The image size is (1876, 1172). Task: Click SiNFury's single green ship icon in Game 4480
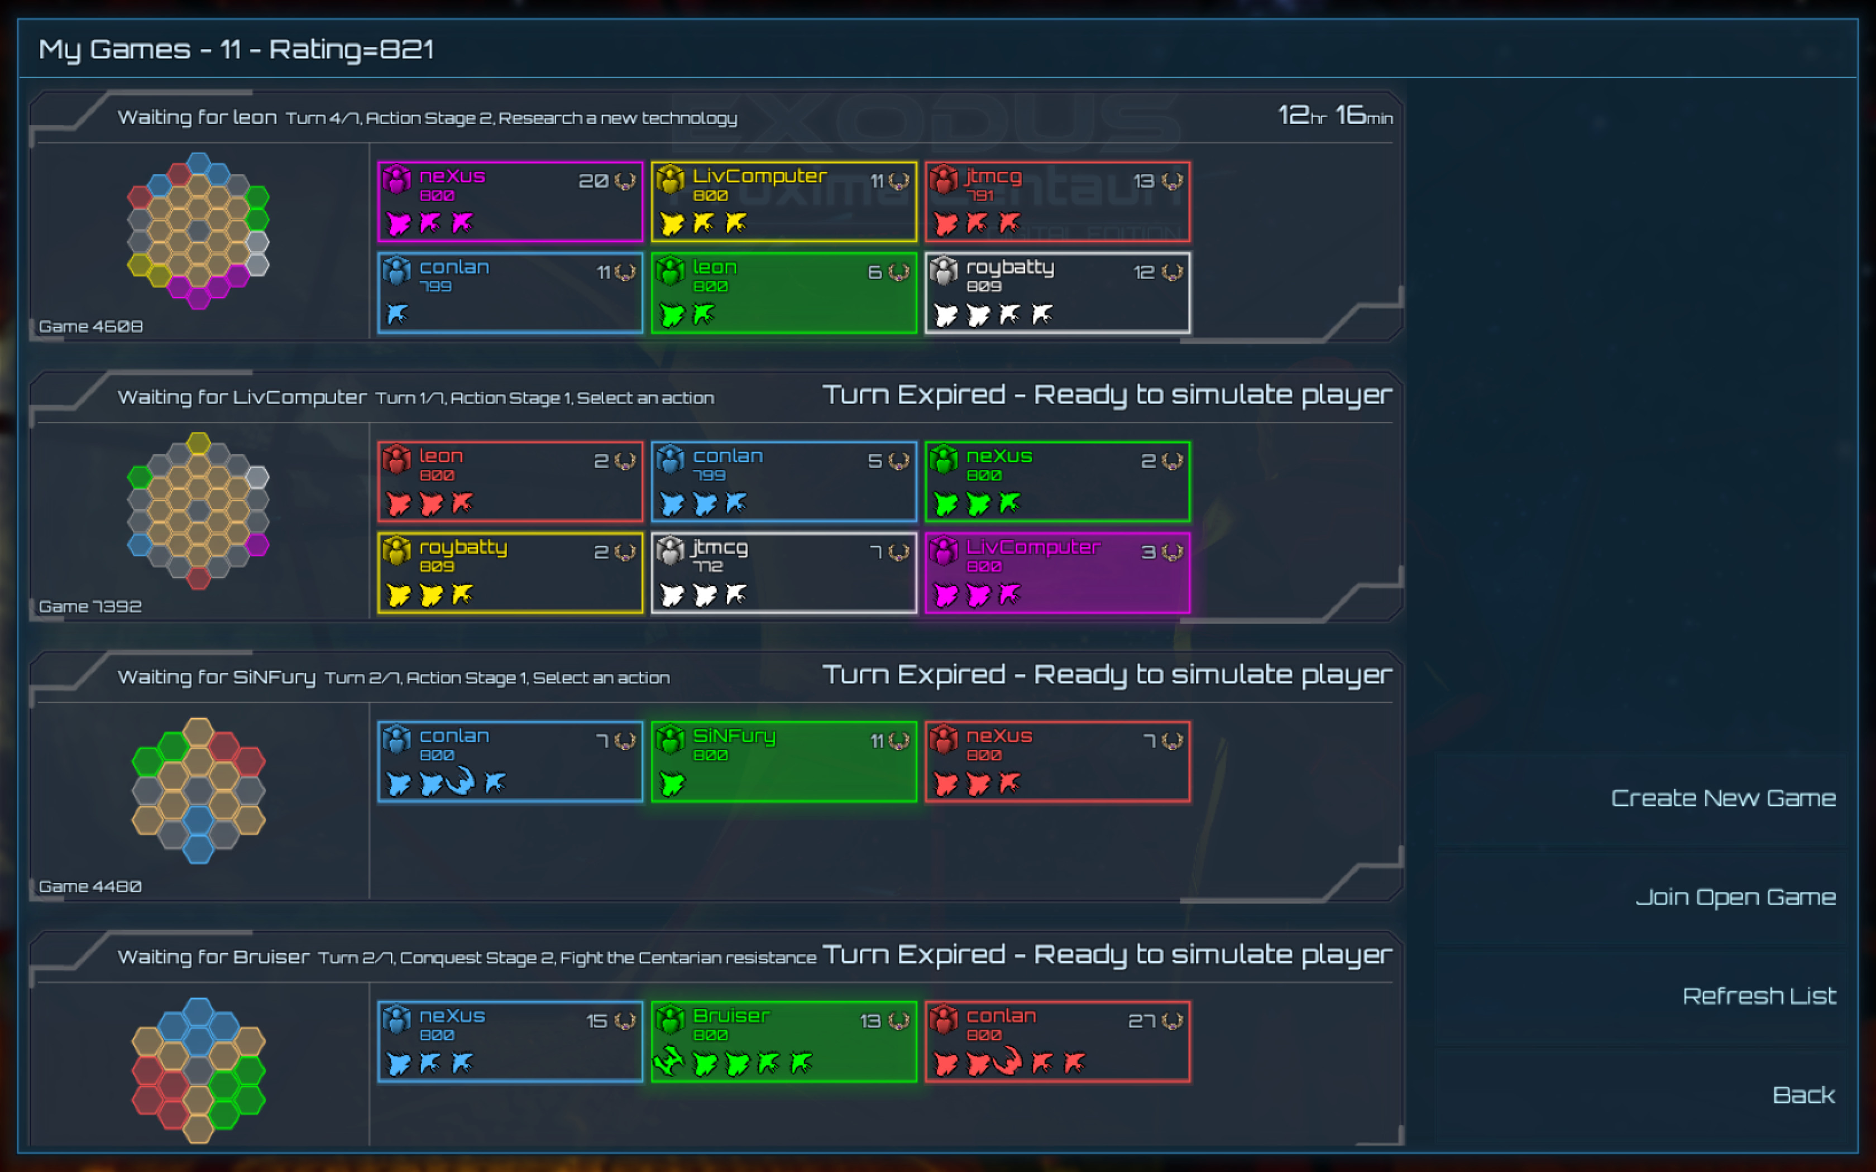[x=672, y=784]
